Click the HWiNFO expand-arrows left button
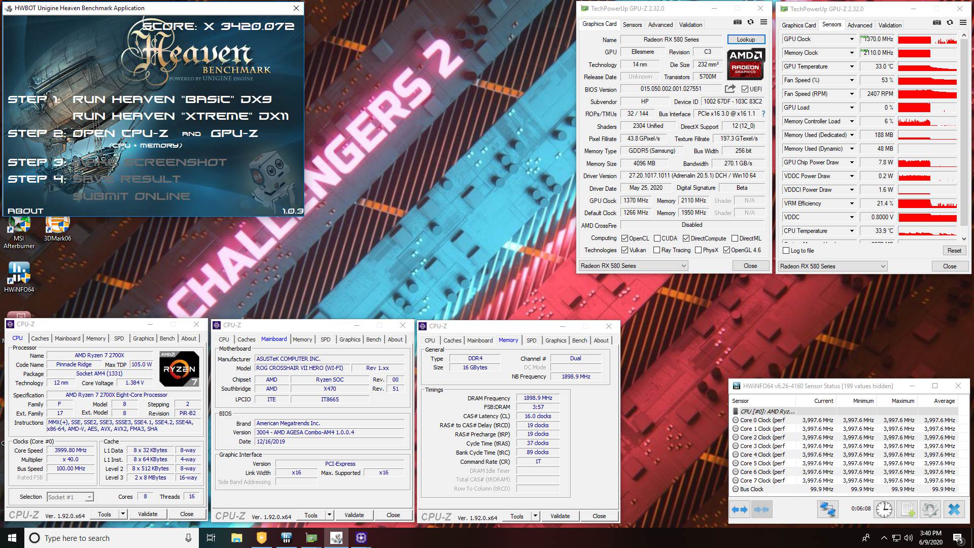974x548 pixels. click(x=741, y=509)
